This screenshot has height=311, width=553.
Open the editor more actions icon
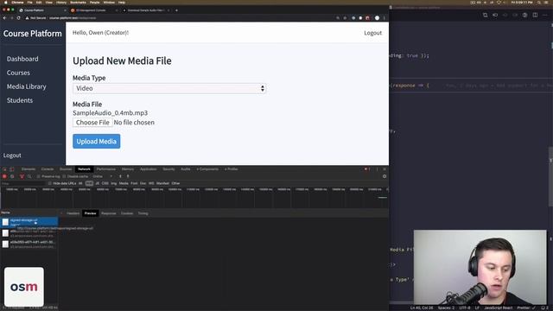(545, 16)
